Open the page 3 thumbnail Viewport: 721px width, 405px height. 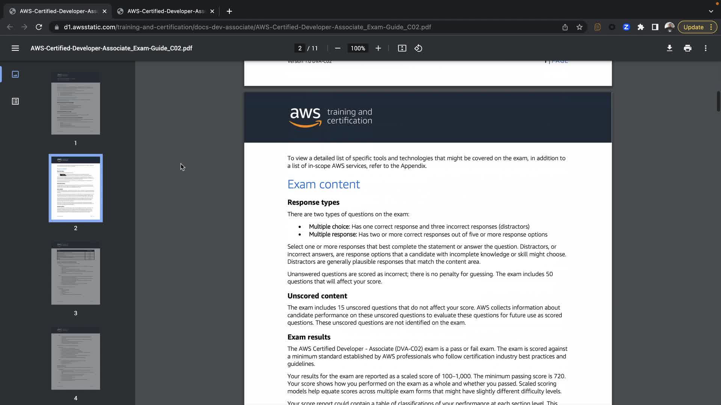(75, 273)
